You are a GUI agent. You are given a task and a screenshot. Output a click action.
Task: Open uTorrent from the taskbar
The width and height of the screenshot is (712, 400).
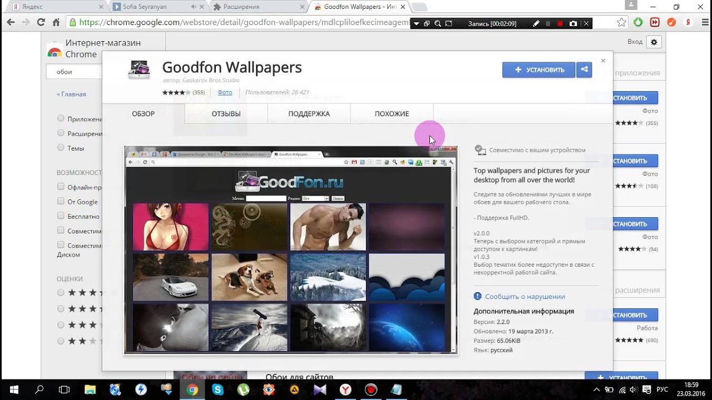(x=243, y=390)
